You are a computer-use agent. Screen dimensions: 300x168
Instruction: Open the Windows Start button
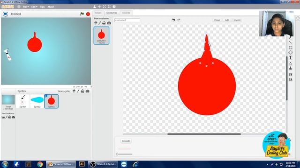(x=5, y=164)
